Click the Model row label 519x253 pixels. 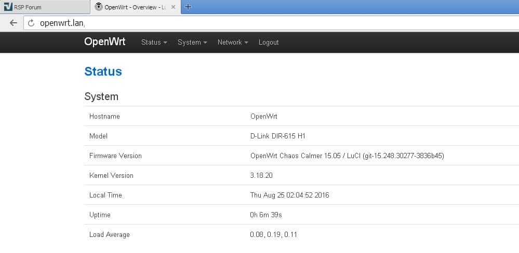[x=98, y=136]
